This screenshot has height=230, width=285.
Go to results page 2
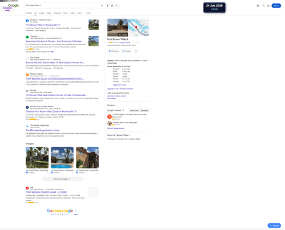pos(54,214)
